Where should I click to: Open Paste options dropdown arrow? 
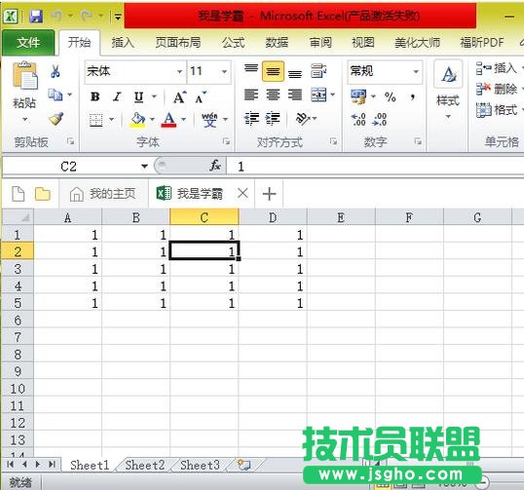click(25, 119)
